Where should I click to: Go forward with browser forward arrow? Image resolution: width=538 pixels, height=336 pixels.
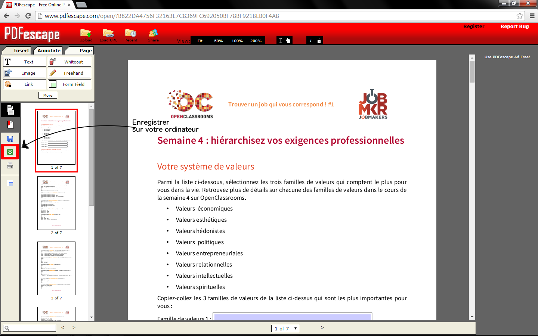(x=17, y=16)
